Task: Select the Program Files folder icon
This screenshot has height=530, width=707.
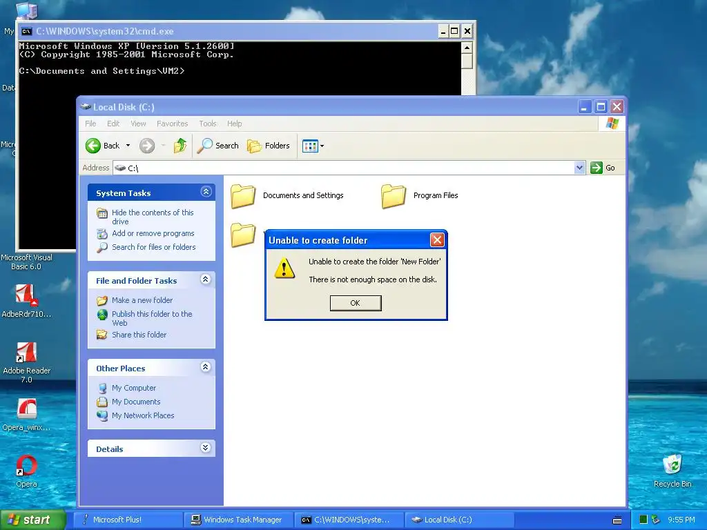Action: (394, 196)
